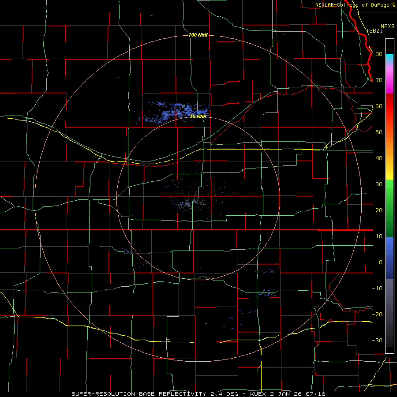Click the 20 value on the dBZ scale

click(379, 210)
